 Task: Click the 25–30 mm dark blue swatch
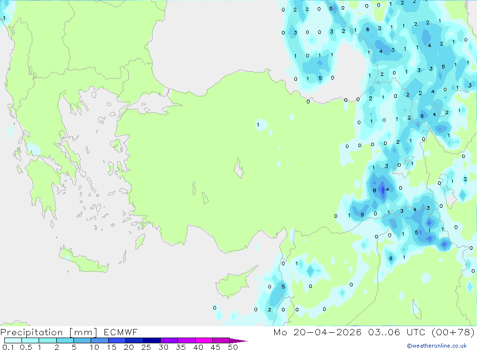click(x=152, y=340)
